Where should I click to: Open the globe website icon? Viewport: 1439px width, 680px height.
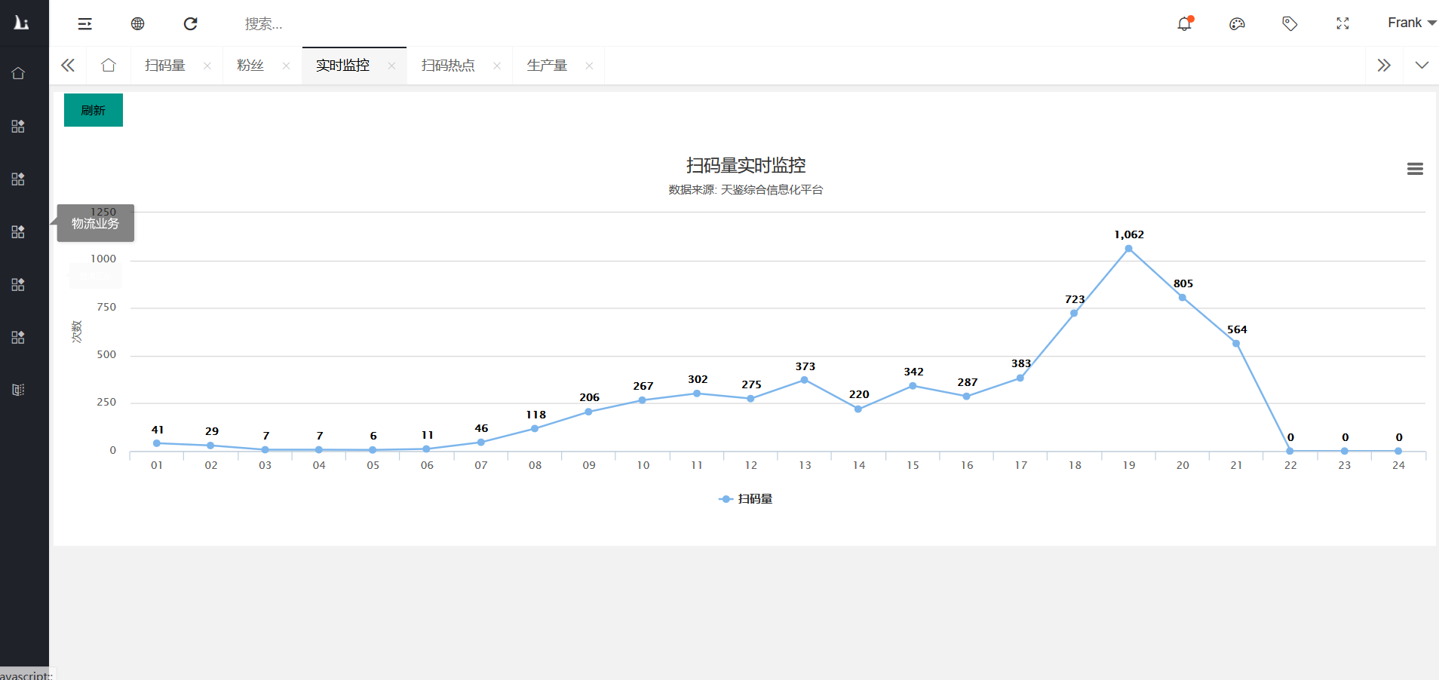(137, 24)
